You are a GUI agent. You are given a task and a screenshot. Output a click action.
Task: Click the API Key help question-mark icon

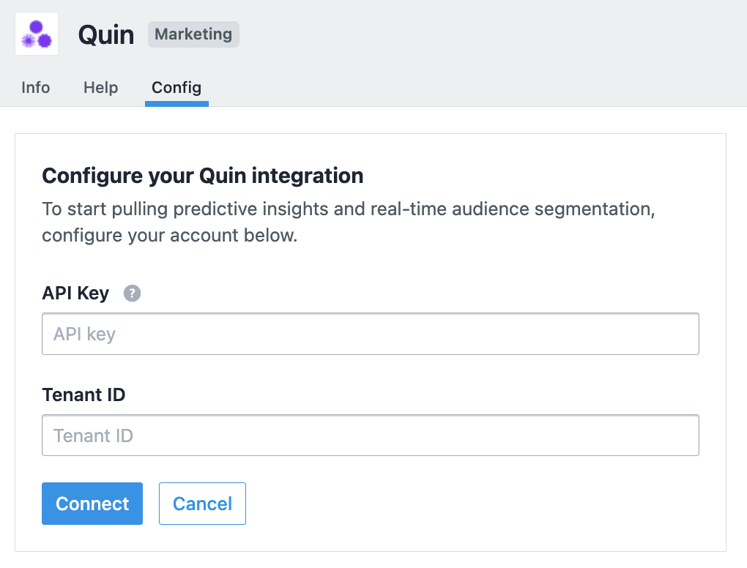pyautogui.click(x=132, y=294)
